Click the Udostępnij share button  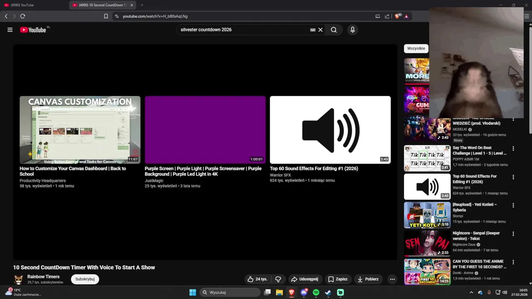coord(305,279)
